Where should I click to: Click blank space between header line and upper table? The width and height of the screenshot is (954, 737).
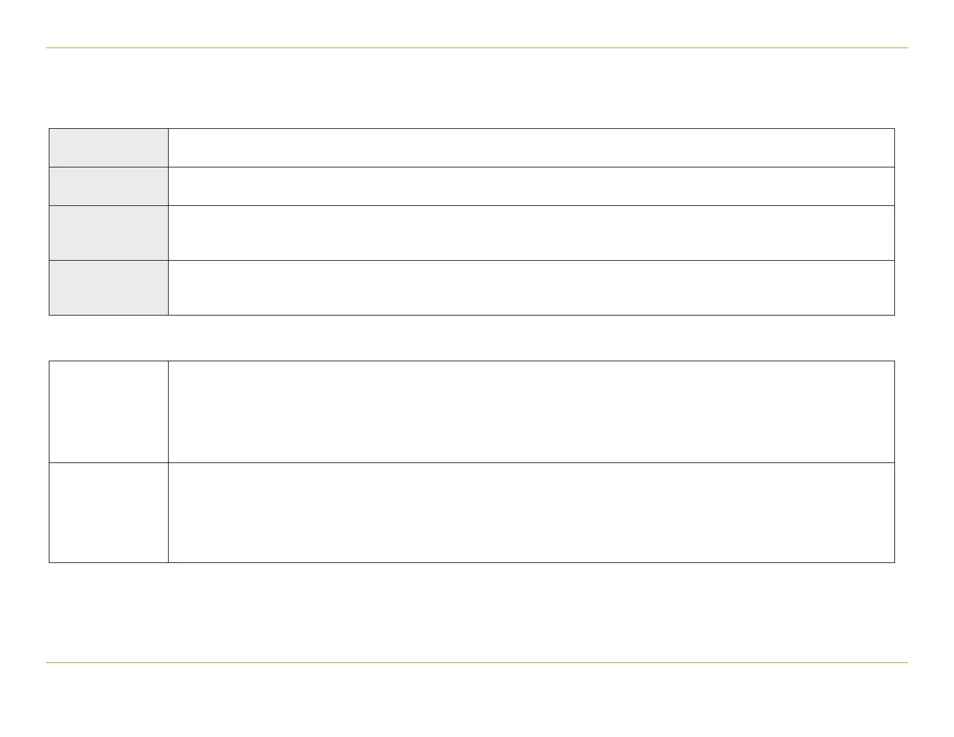pos(477,88)
